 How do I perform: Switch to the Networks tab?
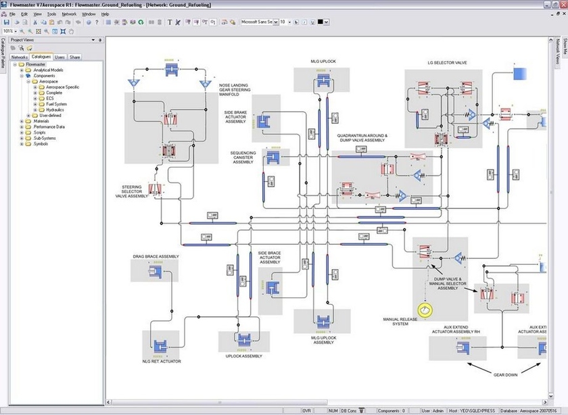pos(20,57)
